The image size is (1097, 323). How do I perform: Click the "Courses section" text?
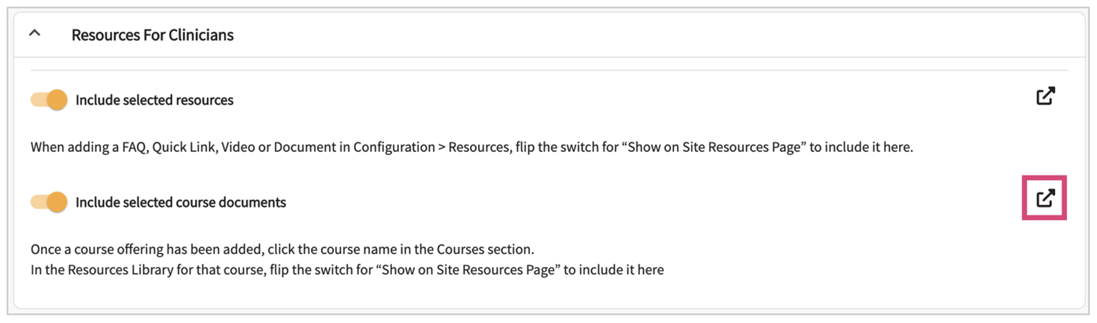click(x=484, y=249)
